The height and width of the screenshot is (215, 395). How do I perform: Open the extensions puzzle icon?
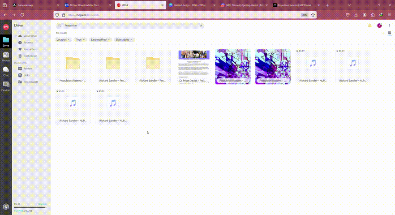click(x=373, y=15)
